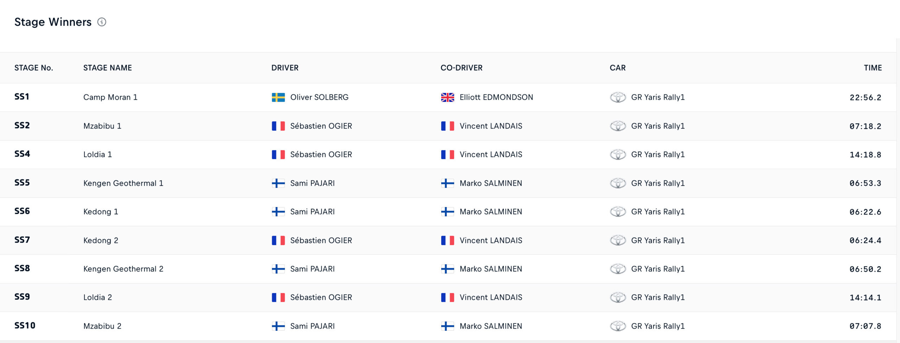Click the CO-DRIVER column header

pos(461,68)
